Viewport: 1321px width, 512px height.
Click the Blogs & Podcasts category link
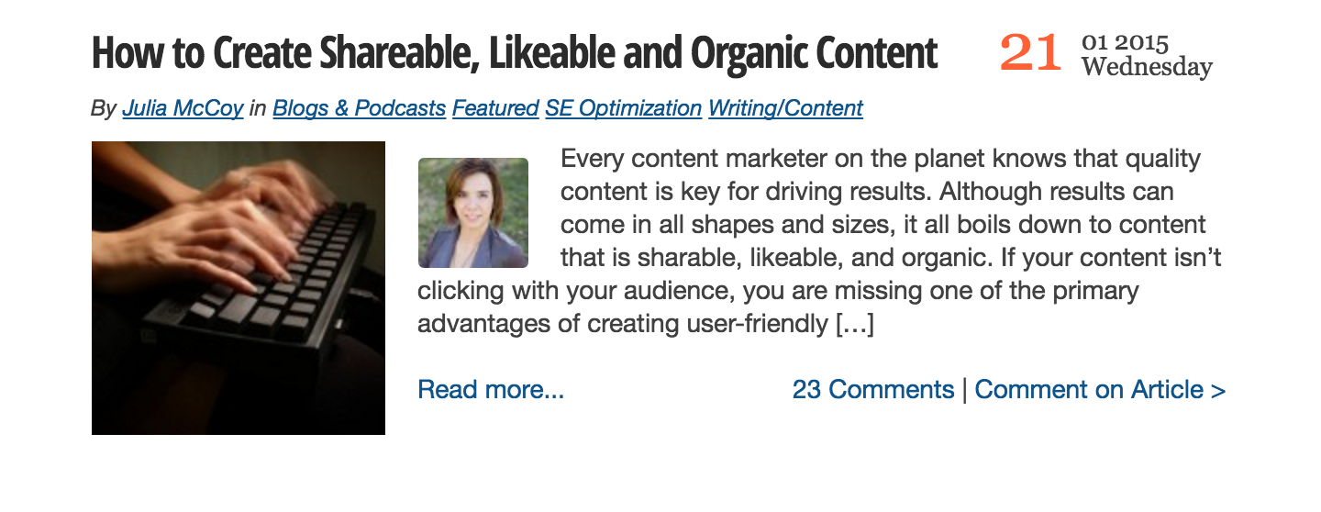point(359,108)
